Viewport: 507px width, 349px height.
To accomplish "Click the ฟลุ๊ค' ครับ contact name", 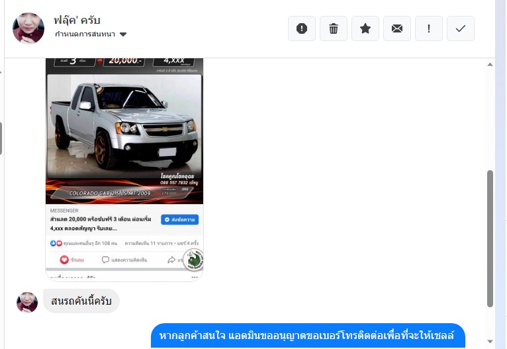I will coord(77,20).
